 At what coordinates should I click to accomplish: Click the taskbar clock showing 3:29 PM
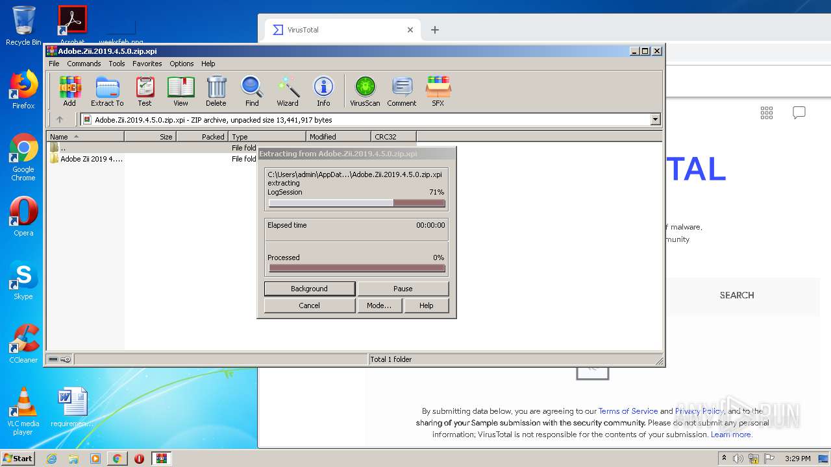pos(797,459)
